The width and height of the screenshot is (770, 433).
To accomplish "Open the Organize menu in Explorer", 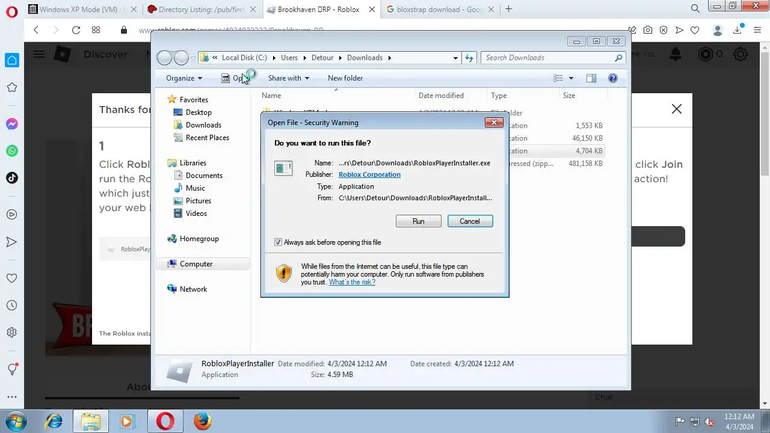I will click(x=184, y=78).
